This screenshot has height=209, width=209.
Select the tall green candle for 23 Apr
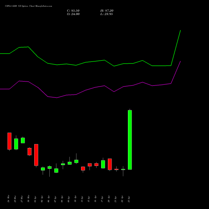130,140
